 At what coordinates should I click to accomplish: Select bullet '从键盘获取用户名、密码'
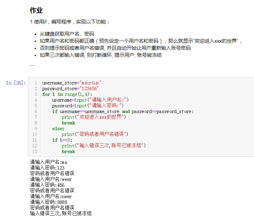pos(67,34)
